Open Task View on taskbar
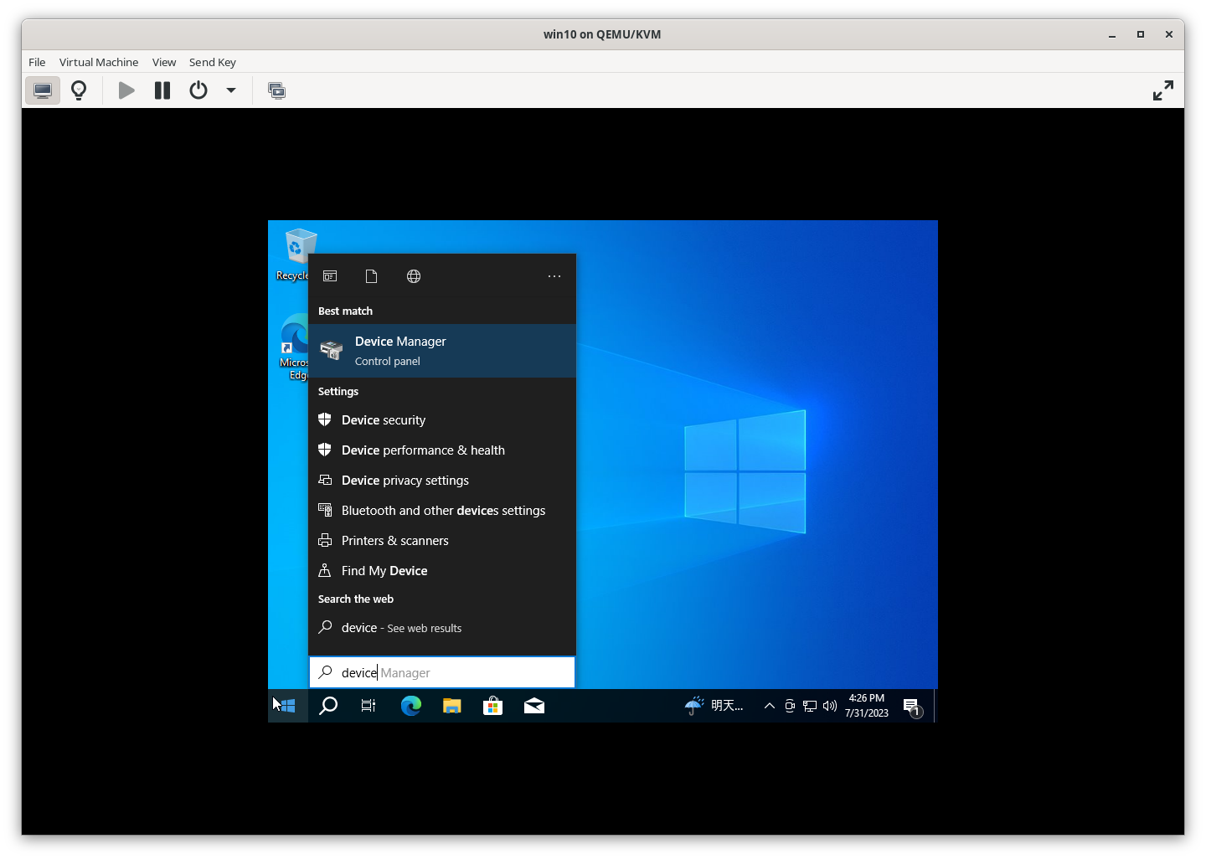 point(368,706)
